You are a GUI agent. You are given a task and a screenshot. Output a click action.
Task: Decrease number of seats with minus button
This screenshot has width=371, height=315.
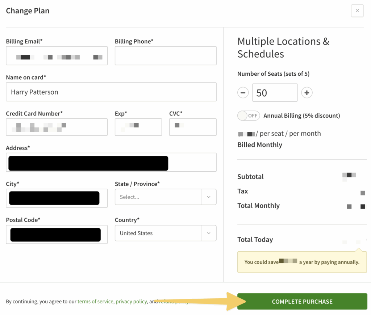coord(243,93)
